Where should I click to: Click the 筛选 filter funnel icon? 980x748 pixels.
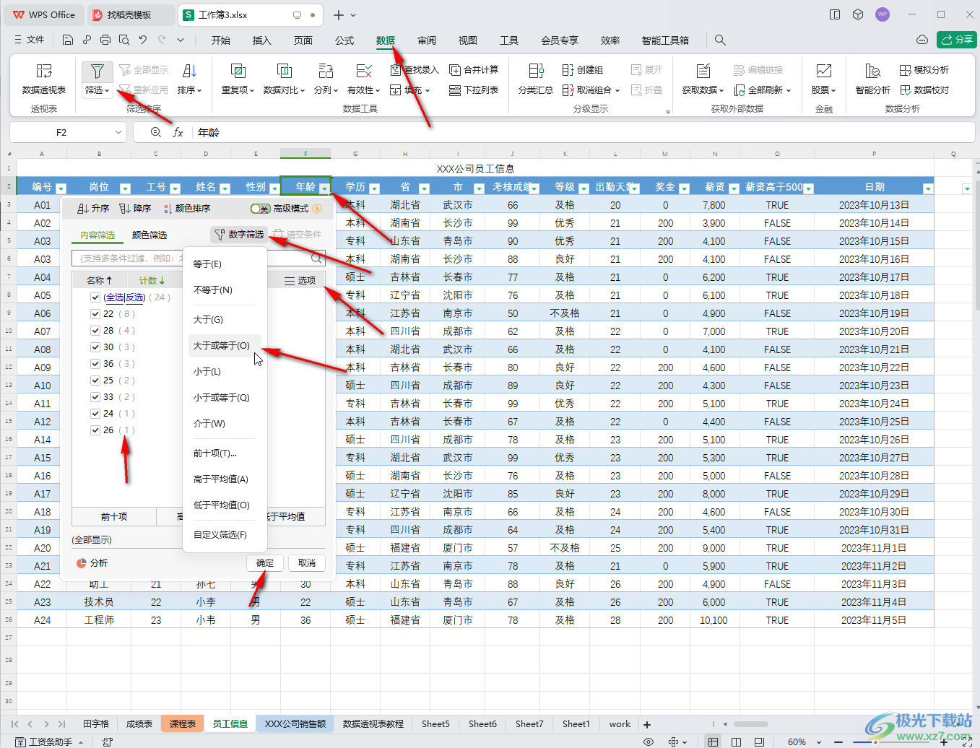point(97,71)
